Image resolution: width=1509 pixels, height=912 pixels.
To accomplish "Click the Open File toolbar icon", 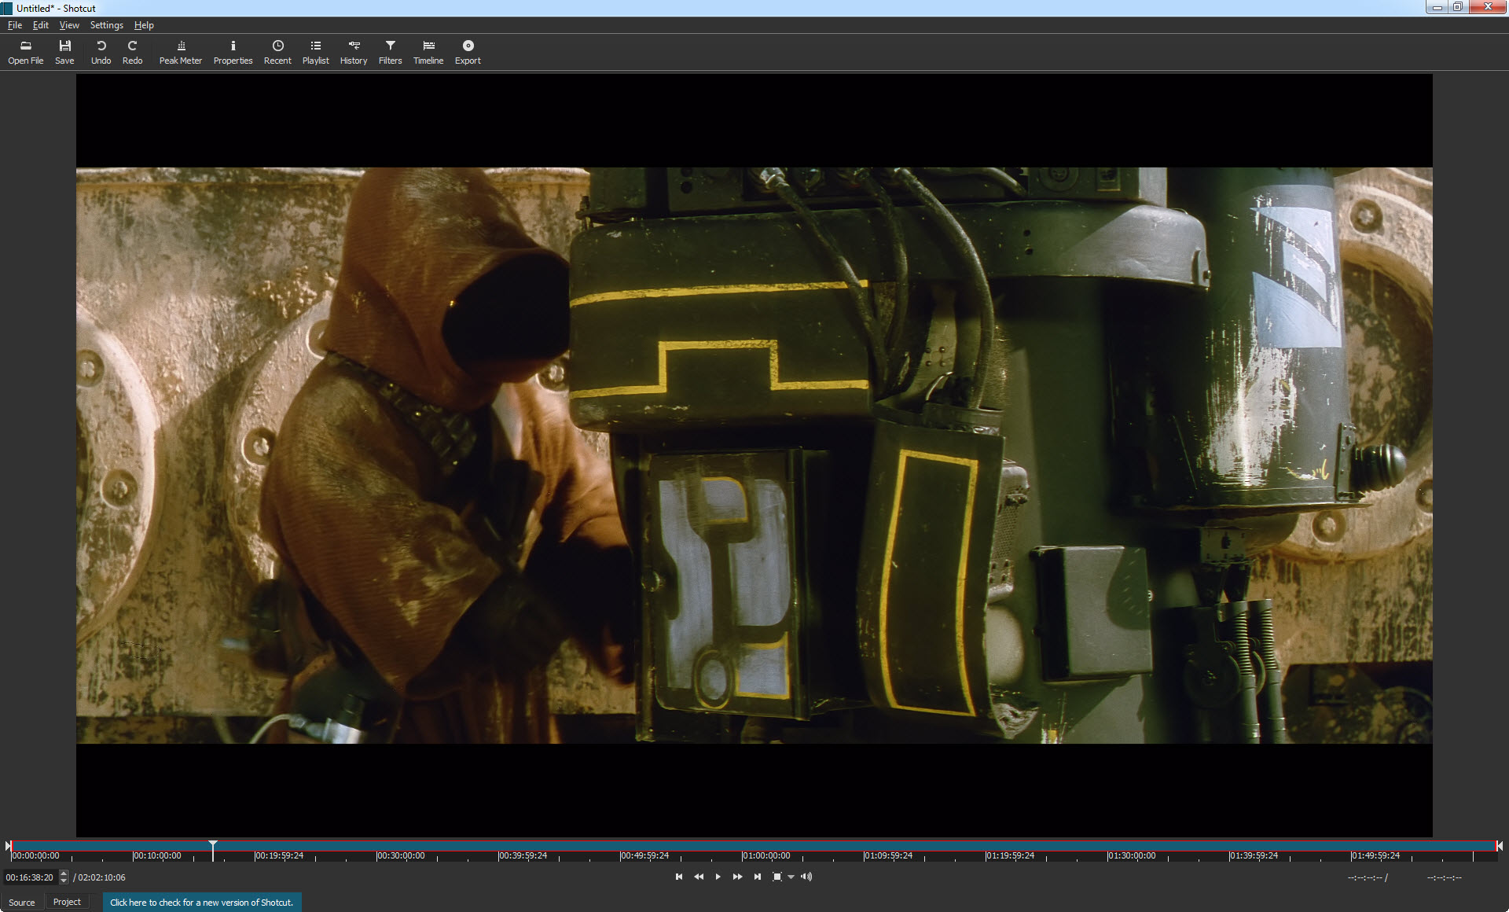I will click(x=25, y=52).
